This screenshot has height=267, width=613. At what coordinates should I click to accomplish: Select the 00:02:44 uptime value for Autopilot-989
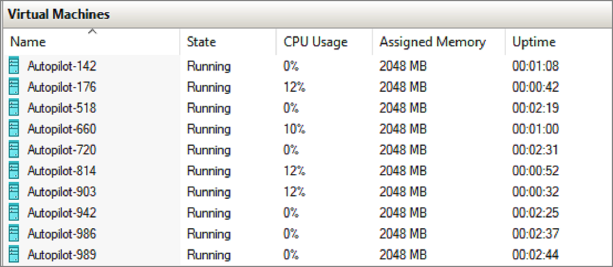pos(535,254)
